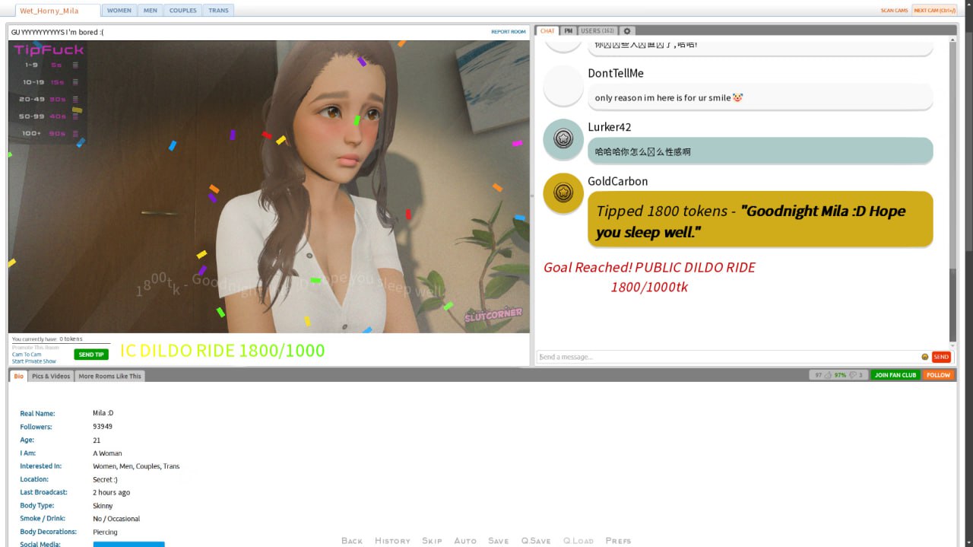
Task: Click the comments count icon
Action: [x=853, y=375]
